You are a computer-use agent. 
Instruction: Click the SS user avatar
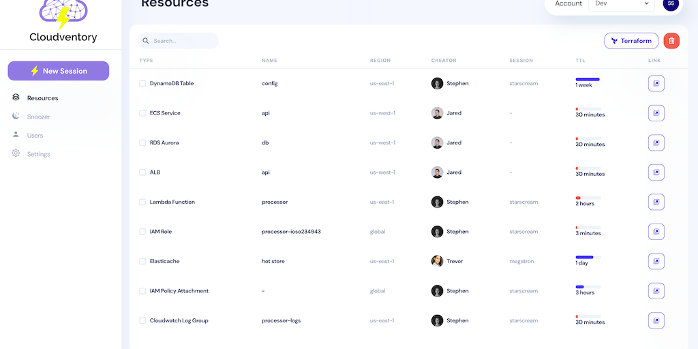tap(671, 4)
